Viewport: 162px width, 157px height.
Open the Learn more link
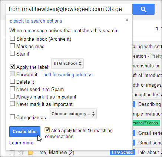[x=21, y=143]
